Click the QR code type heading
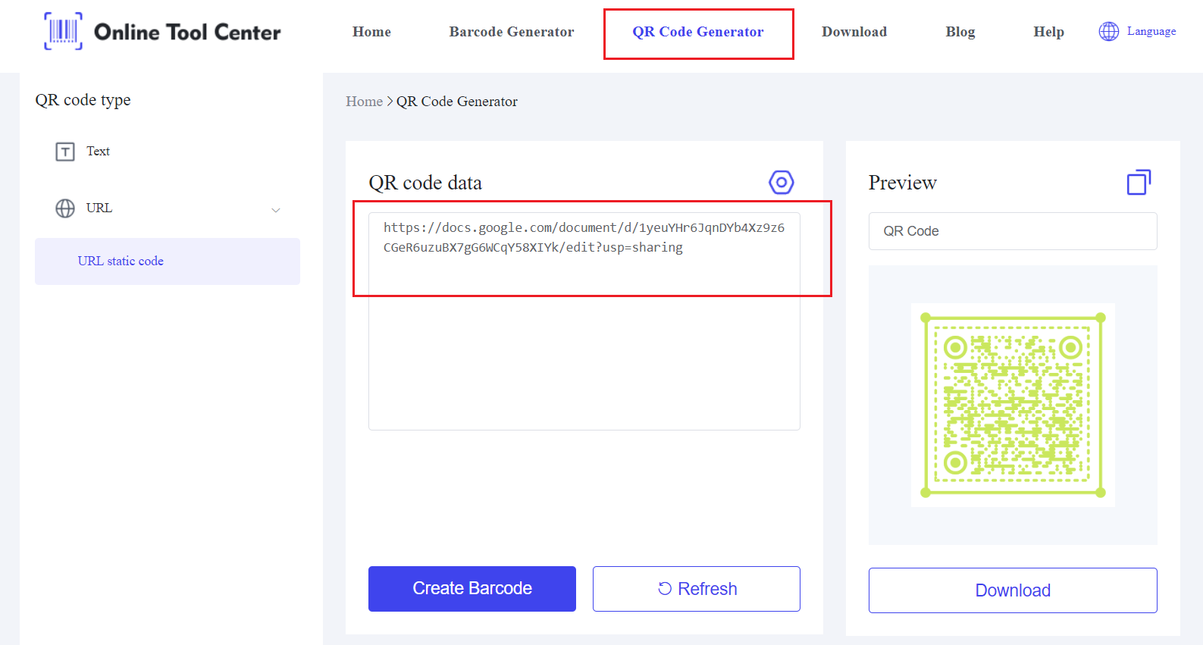This screenshot has width=1203, height=645. [83, 100]
